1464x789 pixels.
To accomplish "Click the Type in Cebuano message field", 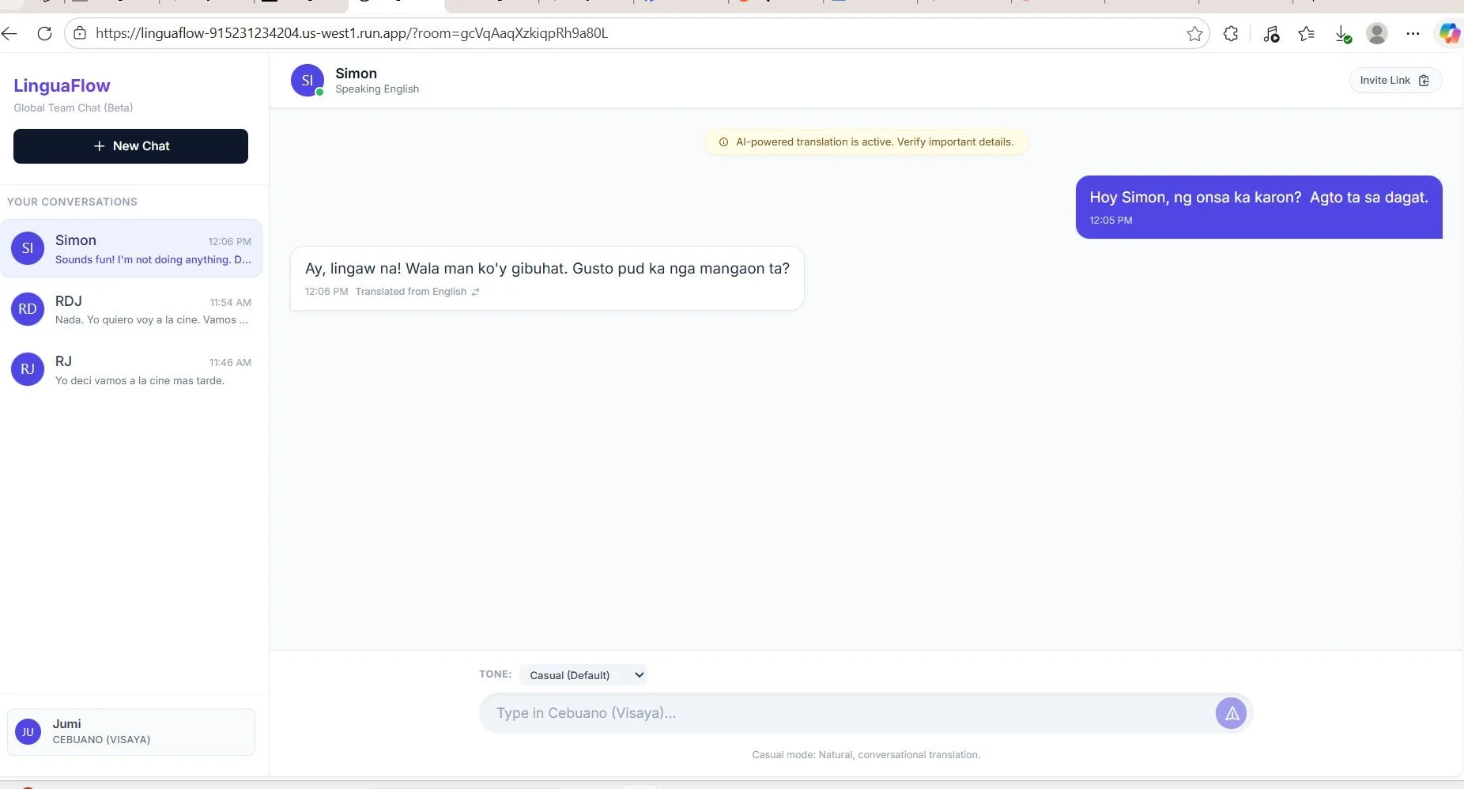I will point(846,713).
